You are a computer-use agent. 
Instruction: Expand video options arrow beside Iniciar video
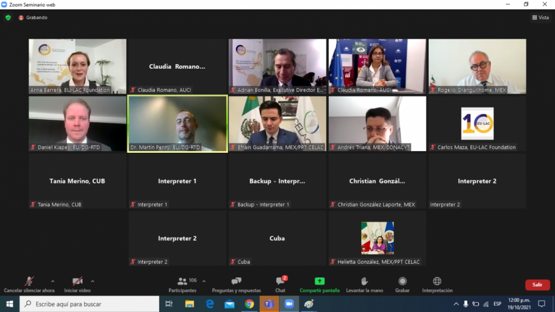tap(92, 281)
